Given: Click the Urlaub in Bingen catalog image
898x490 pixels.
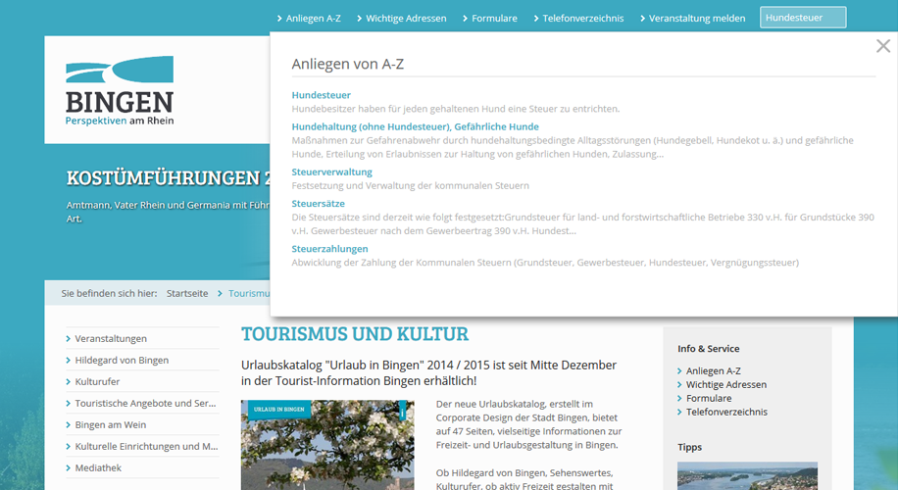Looking at the screenshot, I should (327, 445).
